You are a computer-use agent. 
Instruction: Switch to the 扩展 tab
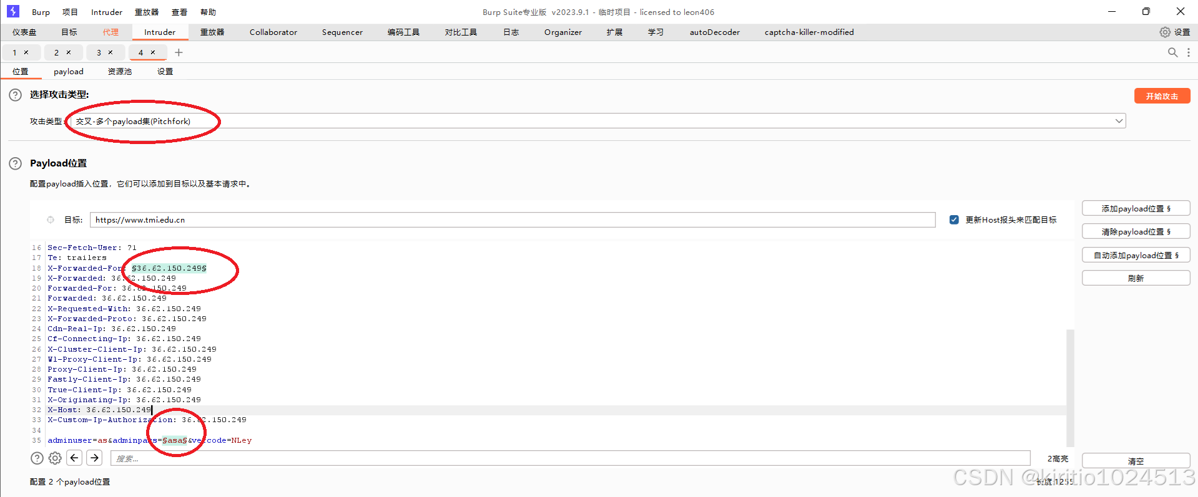tap(614, 32)
